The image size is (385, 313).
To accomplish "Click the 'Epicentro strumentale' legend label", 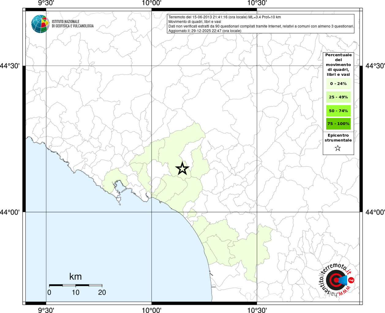I will (338, 138).
